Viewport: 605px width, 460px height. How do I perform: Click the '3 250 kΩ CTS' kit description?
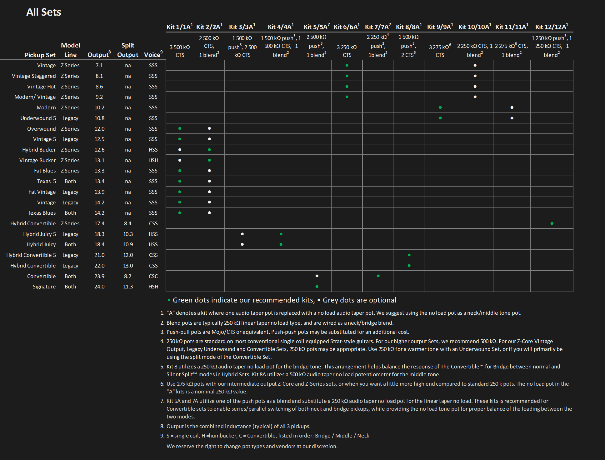click(347, 51)
